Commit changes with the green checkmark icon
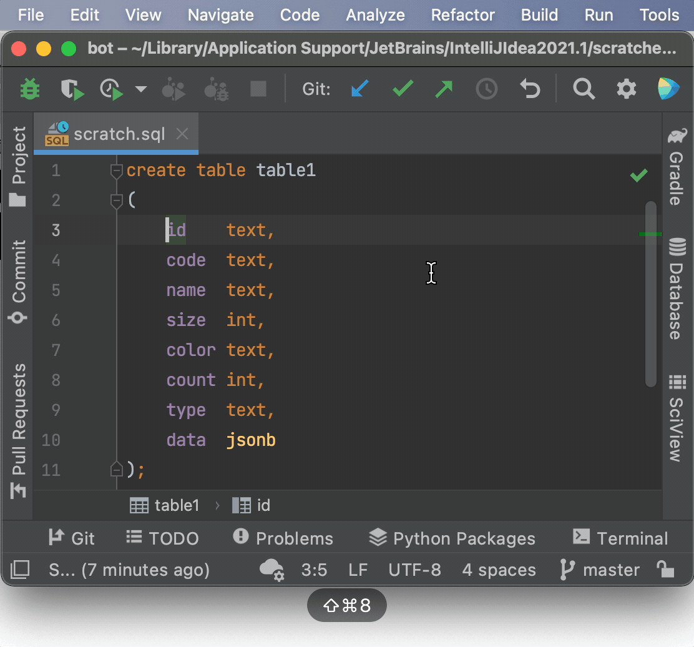The height and width of the screenshot is (647, 694). [403, 89]
